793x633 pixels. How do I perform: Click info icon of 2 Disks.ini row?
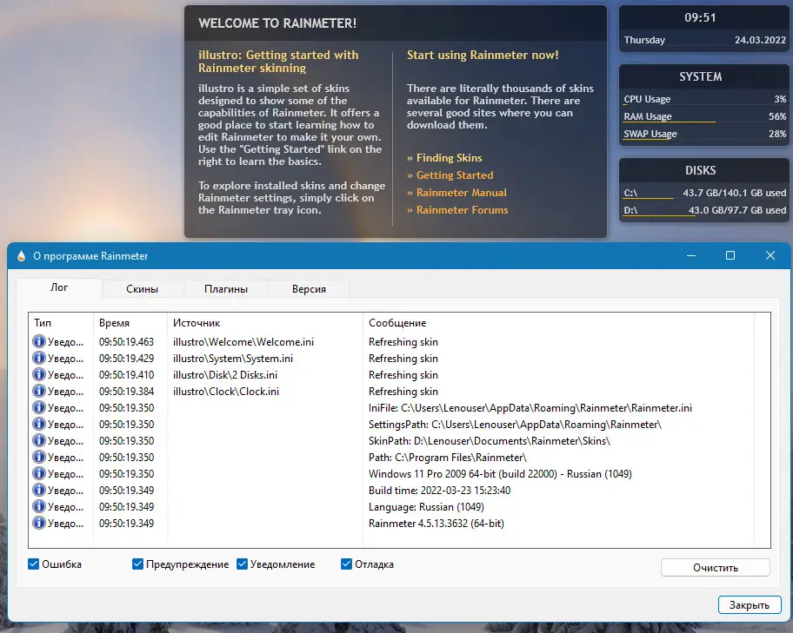tap(39, 374)
